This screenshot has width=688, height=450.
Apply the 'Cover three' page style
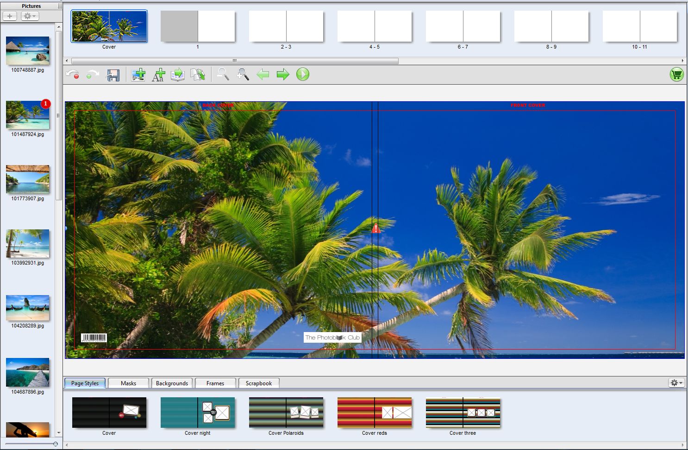463,413
